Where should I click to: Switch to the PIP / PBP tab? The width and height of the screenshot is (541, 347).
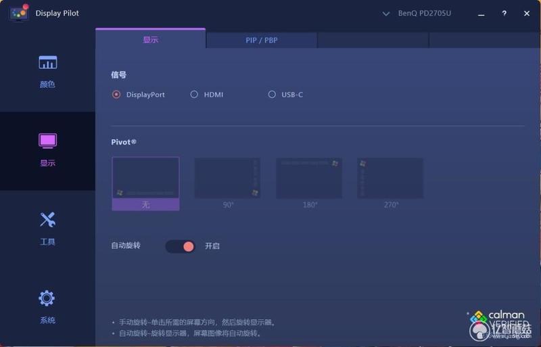click(262, 40)
